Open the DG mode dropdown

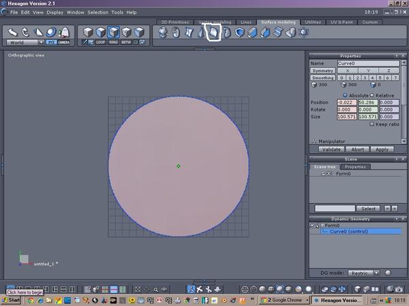click(363, 273)
